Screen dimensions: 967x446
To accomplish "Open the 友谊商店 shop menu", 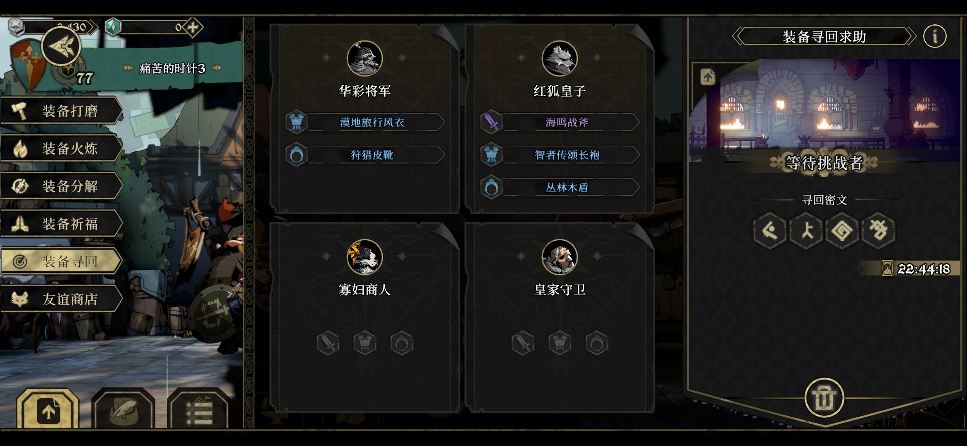I will coord(61,299).
